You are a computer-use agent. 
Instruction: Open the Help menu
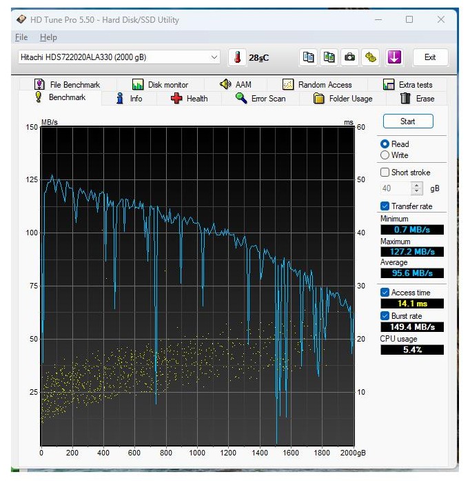[48, 37]
